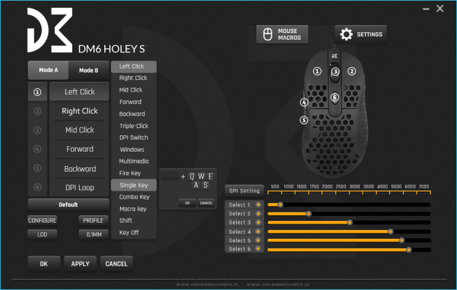Toggle Select 4 DPI level indicator
The width and height of the screenshot is (457, 290).
click(258, 232)
